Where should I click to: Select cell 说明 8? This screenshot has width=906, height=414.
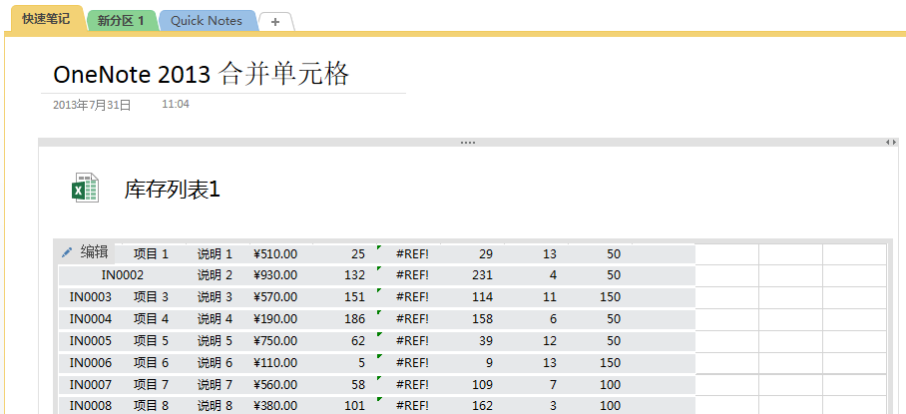[x=215, y=406]
